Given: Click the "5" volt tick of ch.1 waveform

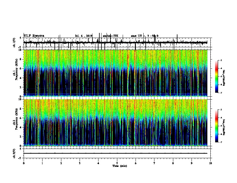Looking at the screenshot, I should (20, 38).
